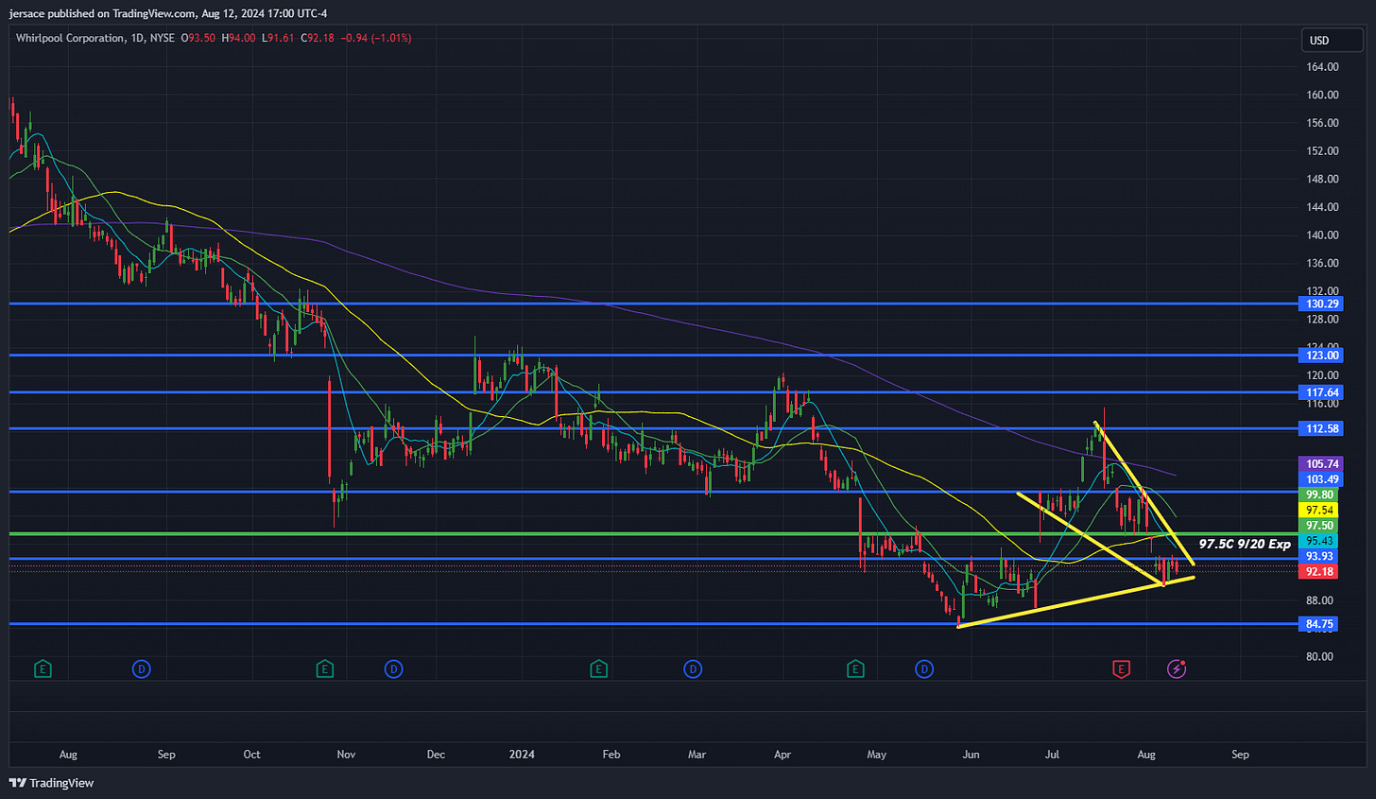Click the May label on the time axis
This screenshot has width=1376, height=799.
876,755
